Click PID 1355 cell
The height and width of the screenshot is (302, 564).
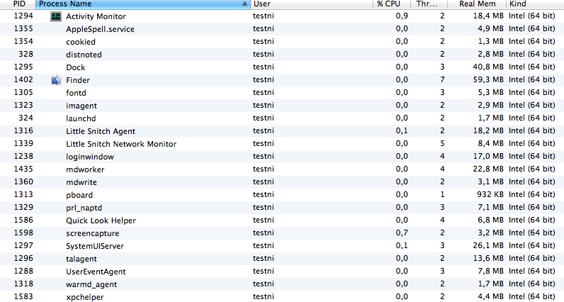click(x=23, y=28)
